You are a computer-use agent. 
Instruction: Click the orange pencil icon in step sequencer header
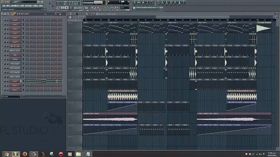click(x=14, y=14)
